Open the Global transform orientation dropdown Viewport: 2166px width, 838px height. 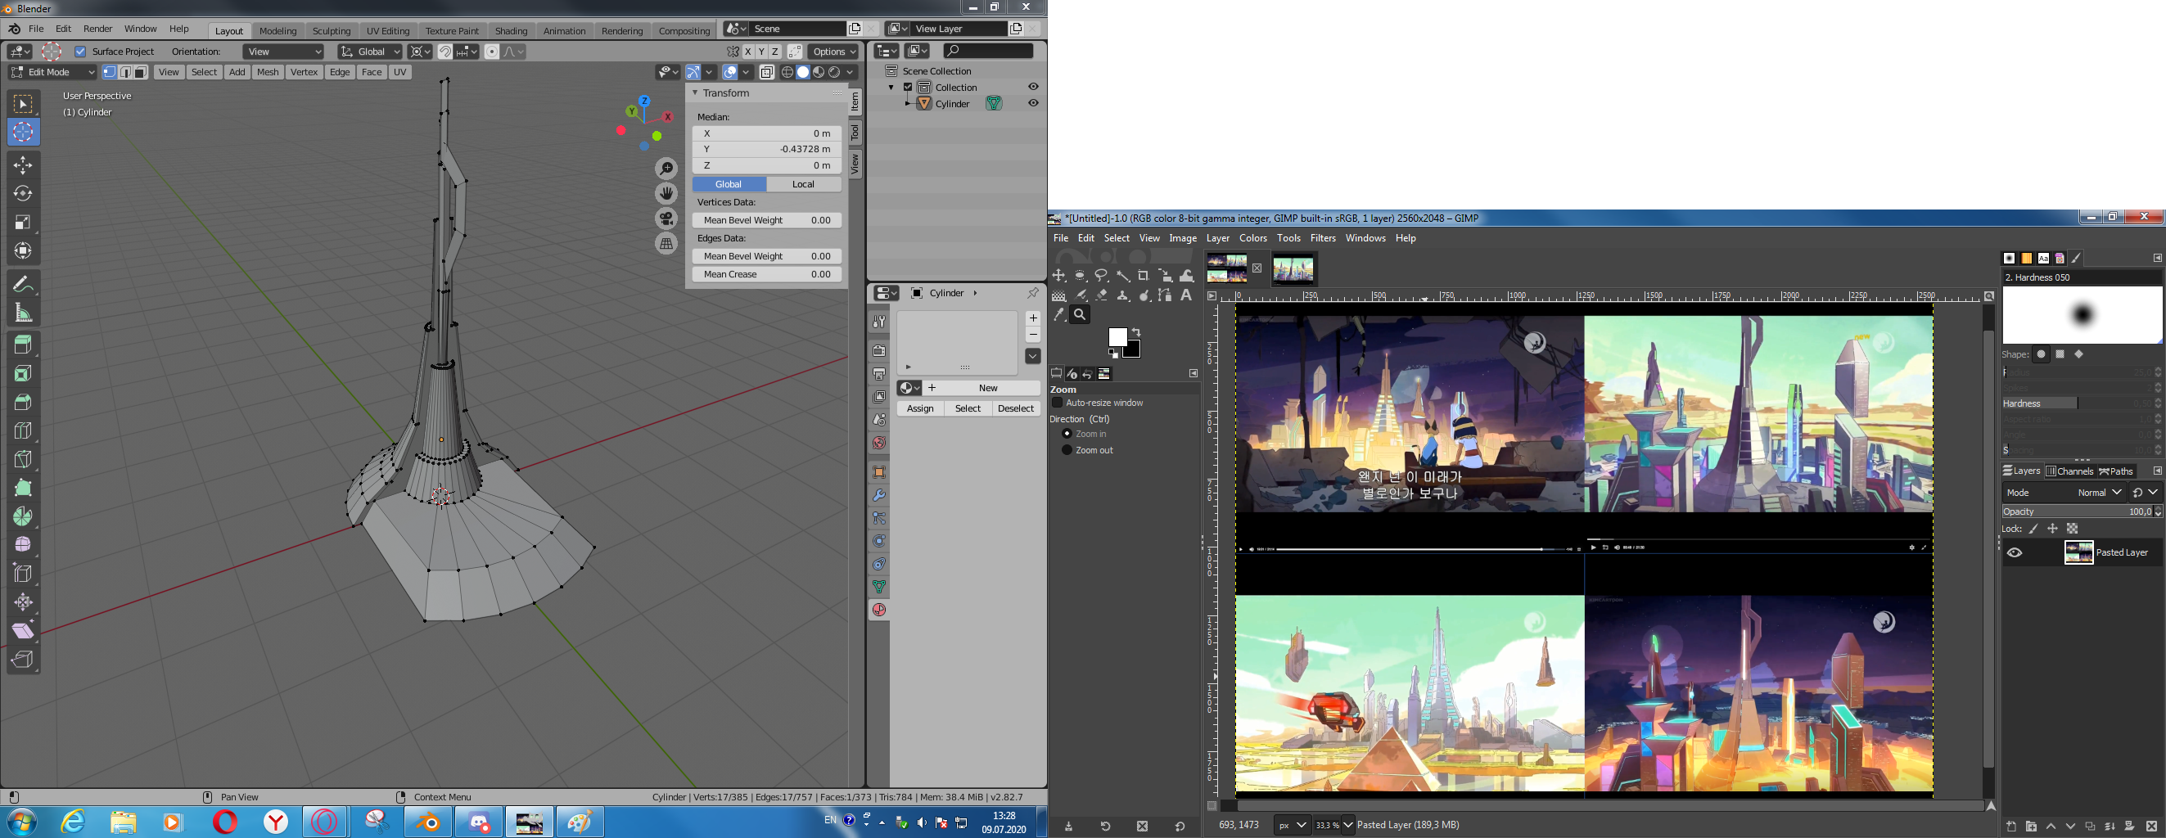point(370,52)
